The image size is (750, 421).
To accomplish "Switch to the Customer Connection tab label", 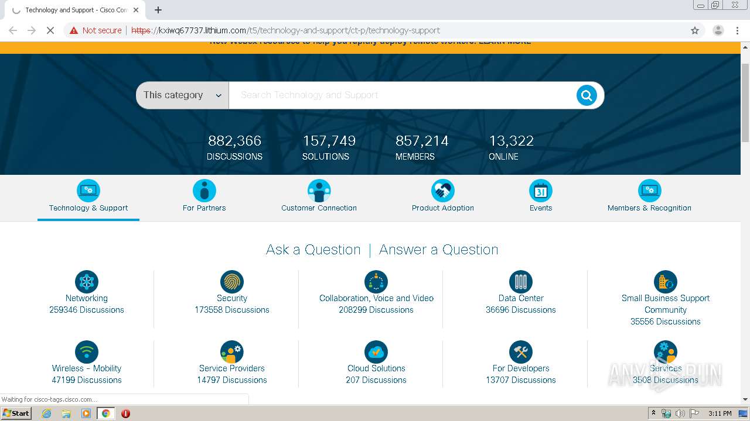I will (319, 208).
